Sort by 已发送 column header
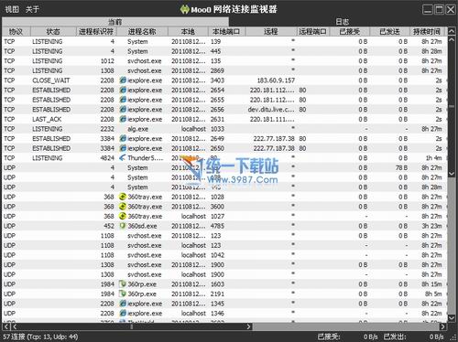 click(389, 31)
